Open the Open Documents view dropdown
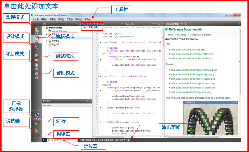Viewport: 249px width, 152px height. click(x=84, y=101)
